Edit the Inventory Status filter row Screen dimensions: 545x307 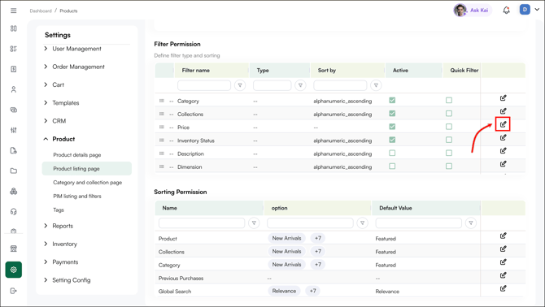[503, 138]
